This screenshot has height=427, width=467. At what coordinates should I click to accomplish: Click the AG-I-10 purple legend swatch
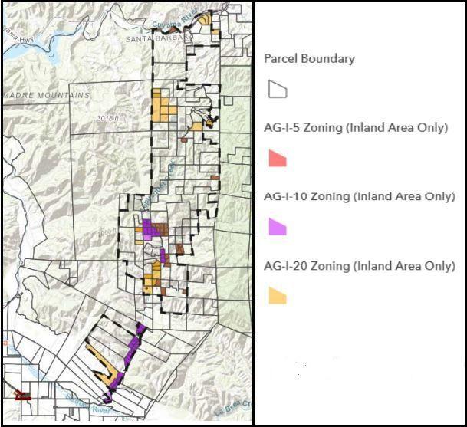278,227
